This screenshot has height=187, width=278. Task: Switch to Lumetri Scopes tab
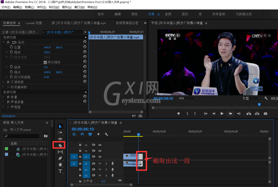coord(34,23)
